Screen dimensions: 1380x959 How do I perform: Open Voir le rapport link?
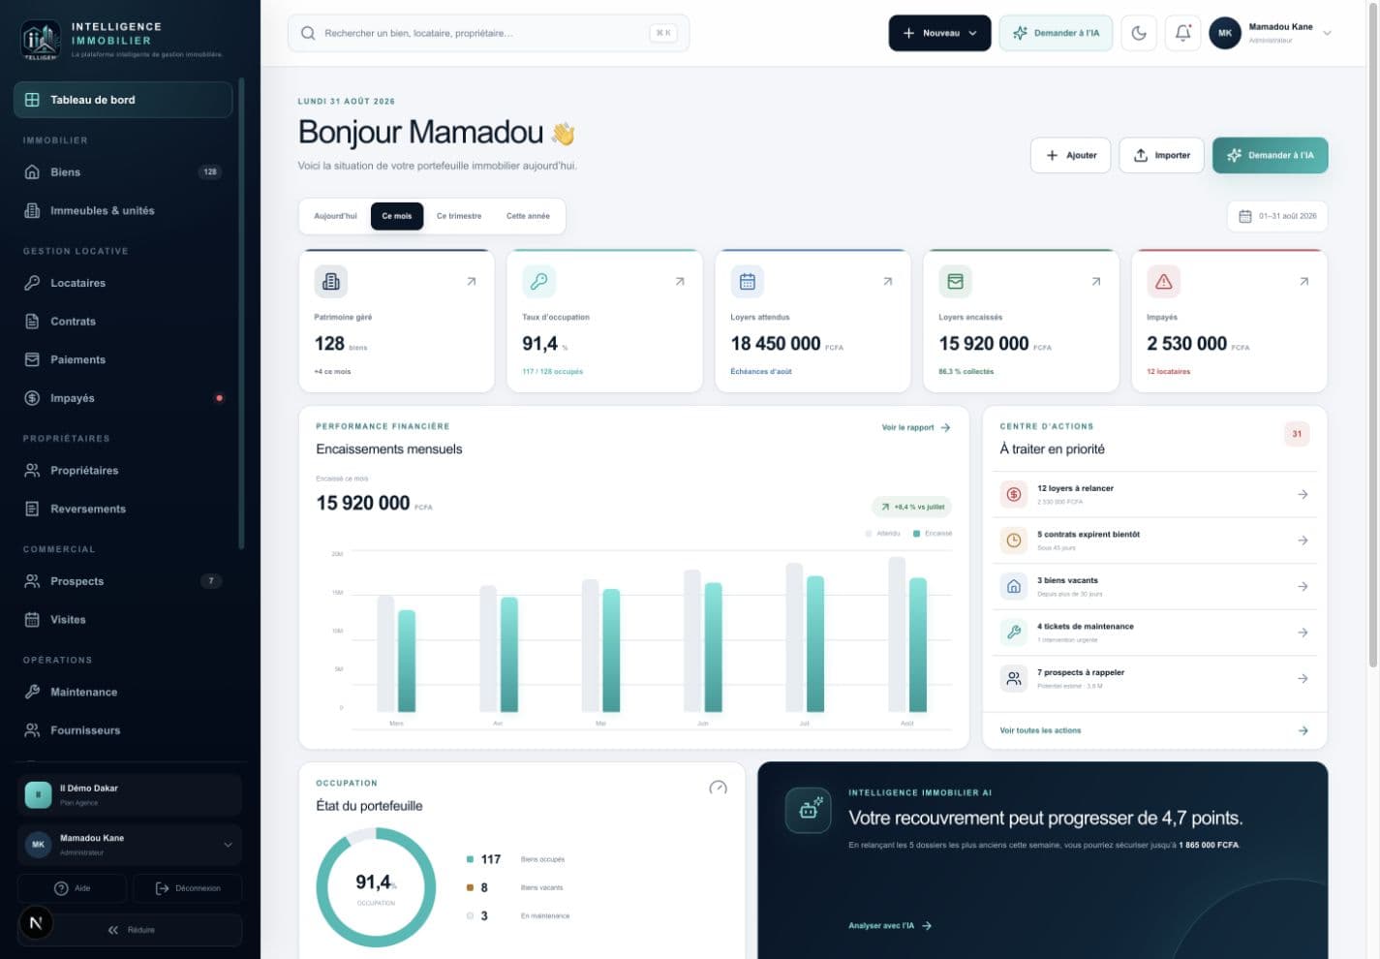916,427
